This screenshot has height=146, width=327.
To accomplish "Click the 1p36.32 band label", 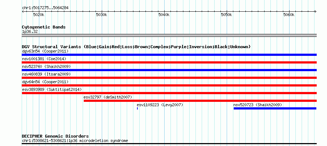I will 30,32.
